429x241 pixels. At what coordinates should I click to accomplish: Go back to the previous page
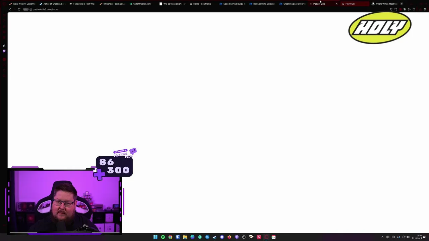coord(10,9)
